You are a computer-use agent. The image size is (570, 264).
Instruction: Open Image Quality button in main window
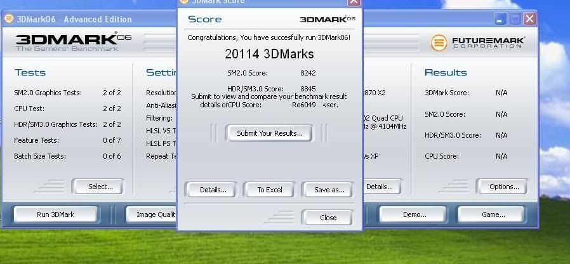pyautogui.click(x=151, y=214)
